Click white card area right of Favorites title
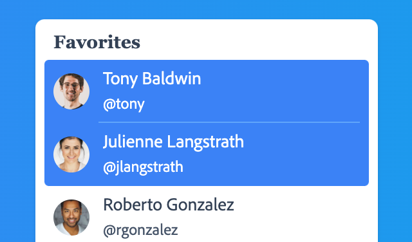 257,41
